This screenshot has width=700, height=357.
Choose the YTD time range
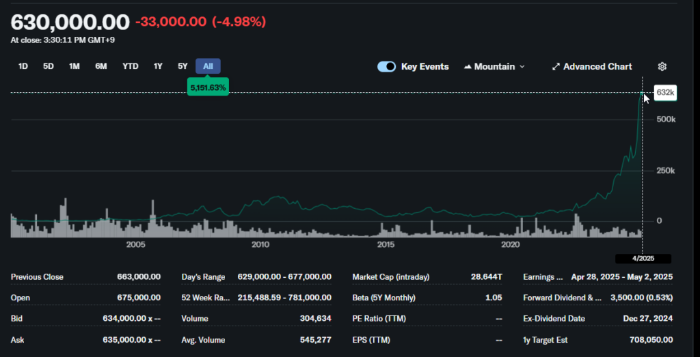(131, 66)
